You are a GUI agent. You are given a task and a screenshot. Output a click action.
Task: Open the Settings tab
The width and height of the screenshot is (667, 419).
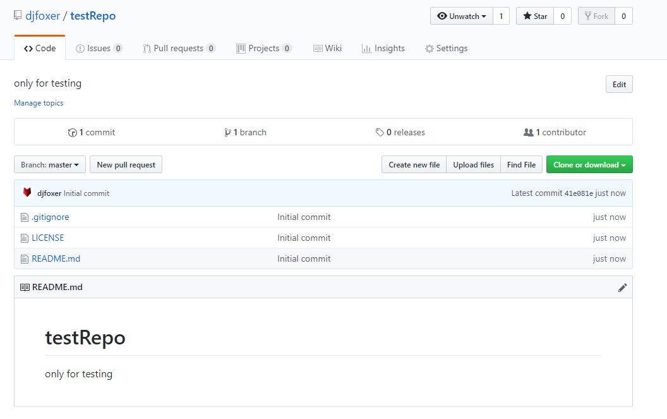pos(446,48)
